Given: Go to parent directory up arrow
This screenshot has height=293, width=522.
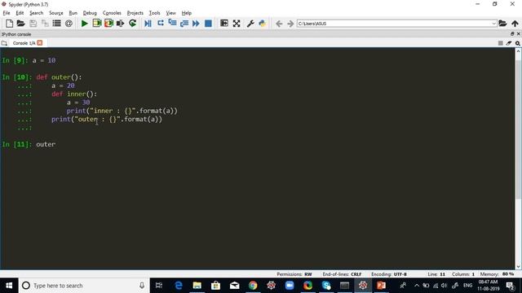Looking at the screenshot, I should coord(515,24).
